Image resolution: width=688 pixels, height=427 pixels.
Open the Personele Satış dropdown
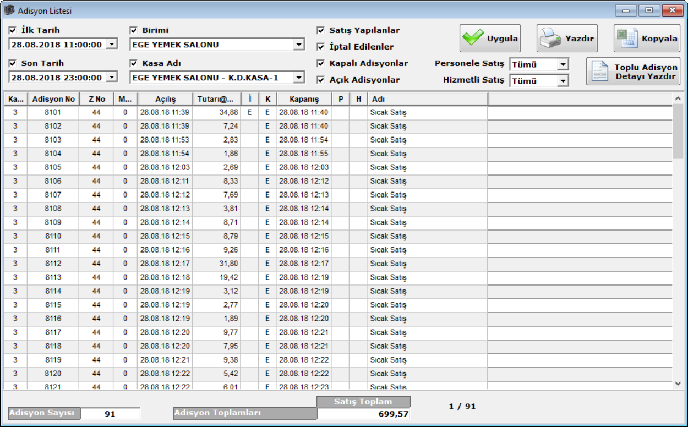[x=563, y=64]
